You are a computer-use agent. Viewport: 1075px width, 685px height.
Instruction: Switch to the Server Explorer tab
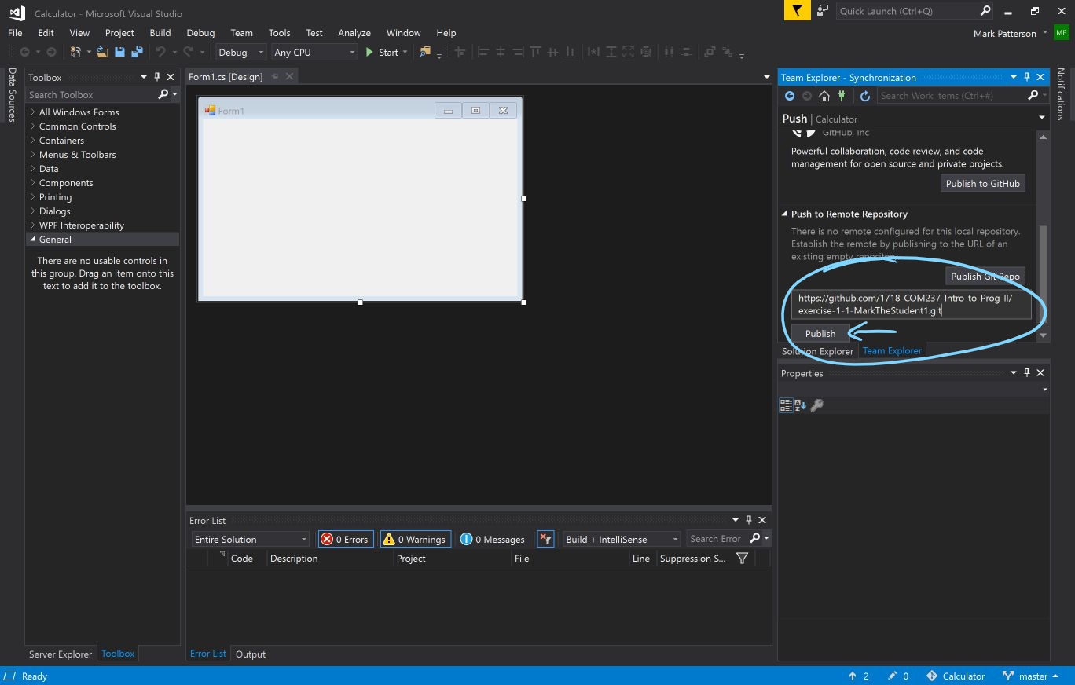click(61, 654)
